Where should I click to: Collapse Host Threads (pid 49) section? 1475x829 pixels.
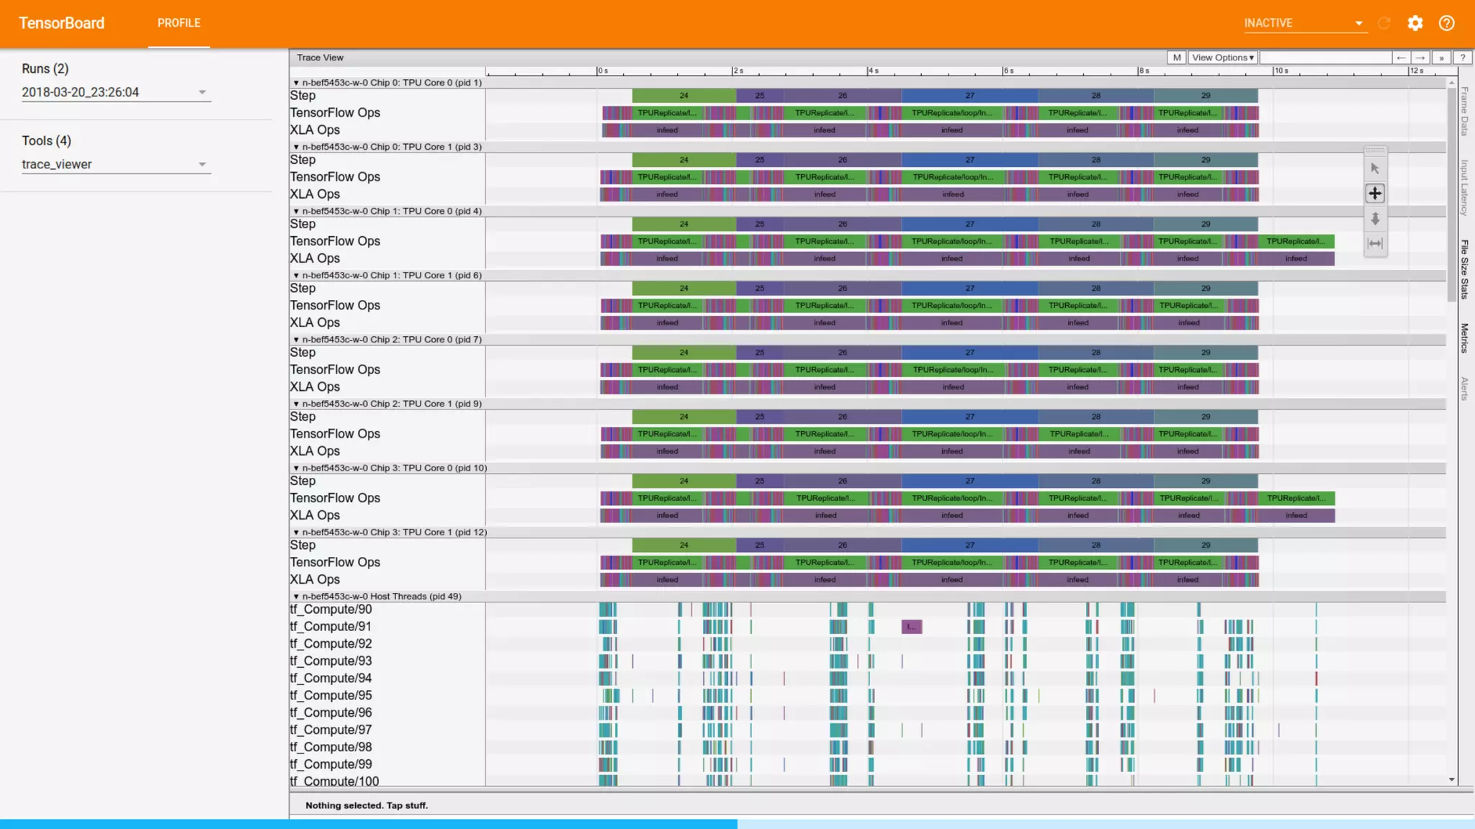tap(296, 597)
